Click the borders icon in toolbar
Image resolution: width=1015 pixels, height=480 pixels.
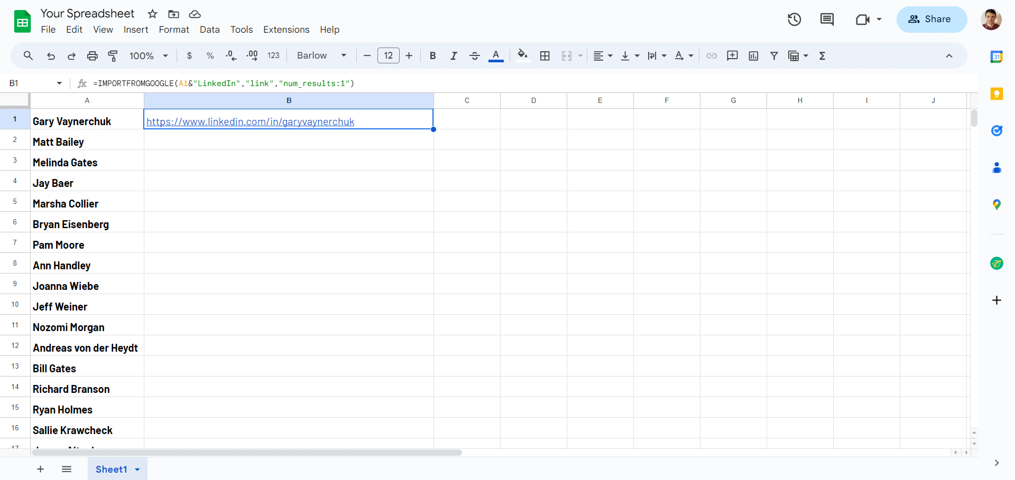[x=545, y=55]
